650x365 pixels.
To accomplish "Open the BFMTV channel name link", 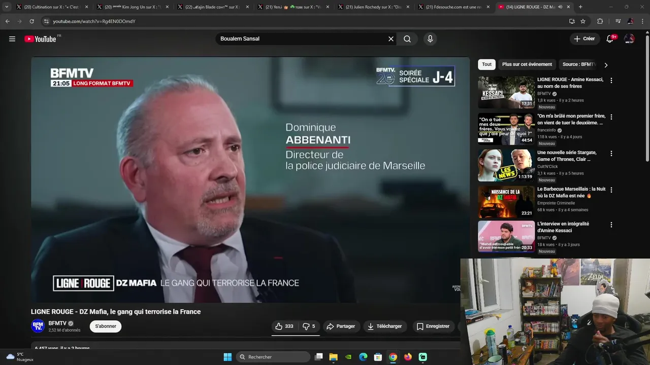I will click(57, 323).
